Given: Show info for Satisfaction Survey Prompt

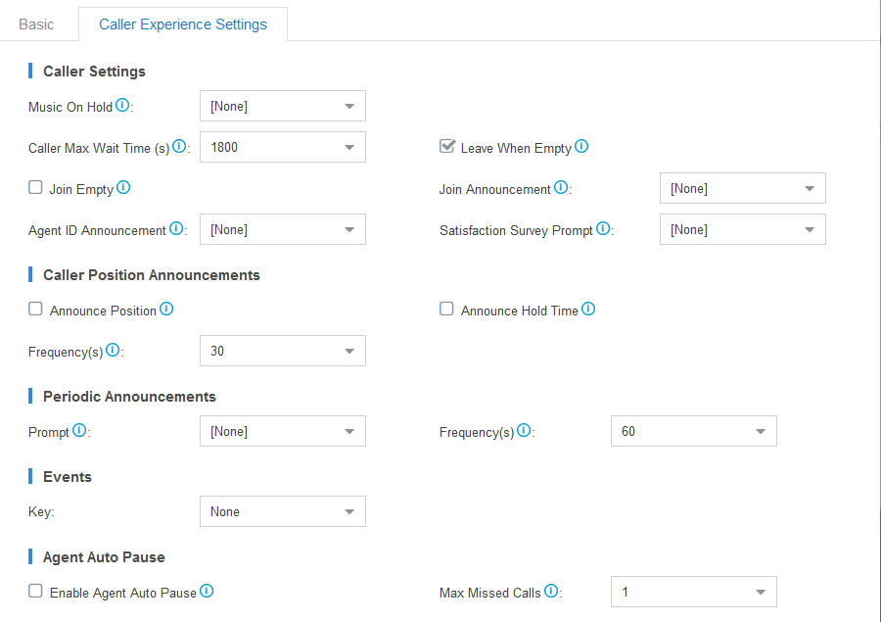Looking at the screenshot, I should pyautogui.click(x=603, y=228).
